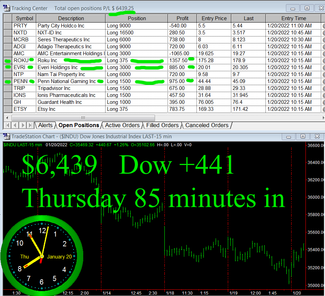Click the 36000.00 price axis label

[x=316, y=197]
